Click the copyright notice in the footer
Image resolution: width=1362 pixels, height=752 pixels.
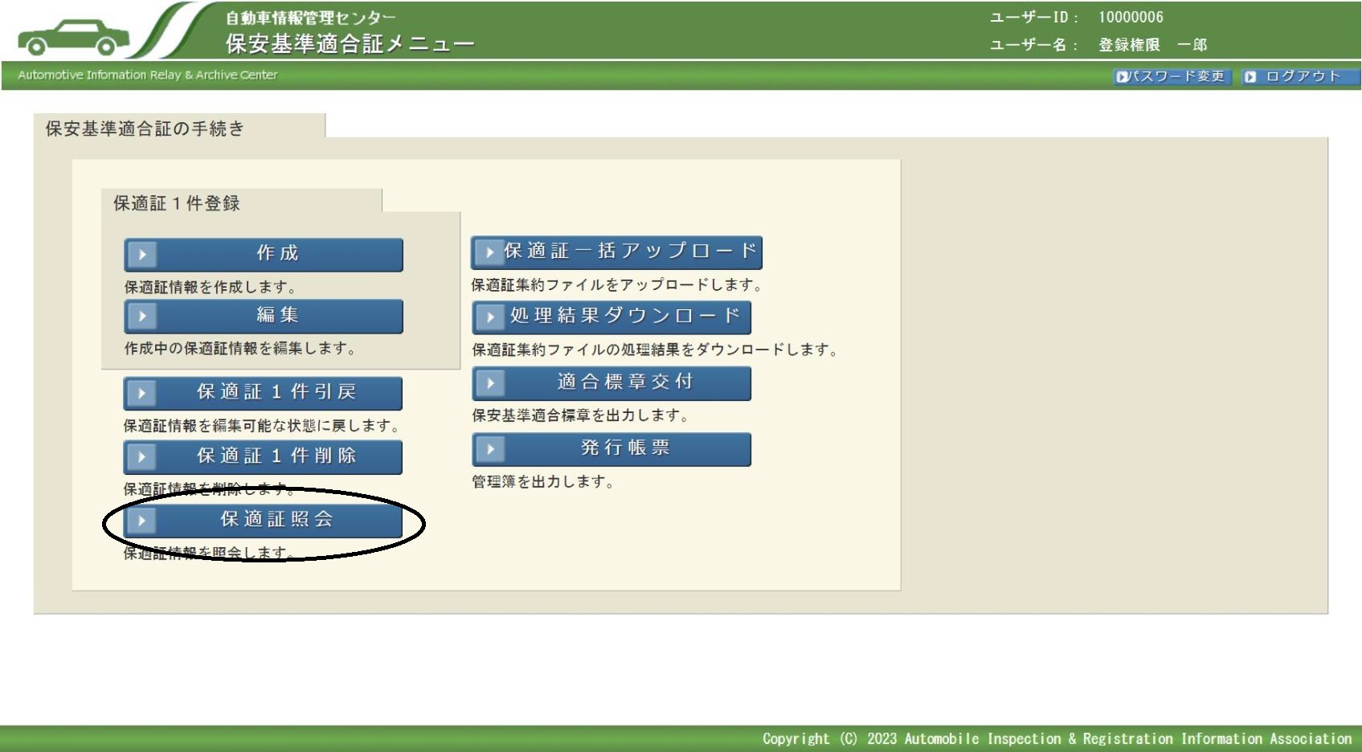pyautogui.click(x=1057, y=738)
